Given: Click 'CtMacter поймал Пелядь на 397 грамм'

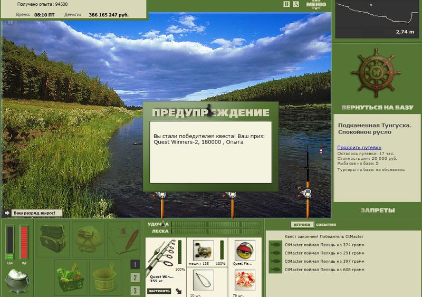Looking at the screenshot, I should point(324,261).
